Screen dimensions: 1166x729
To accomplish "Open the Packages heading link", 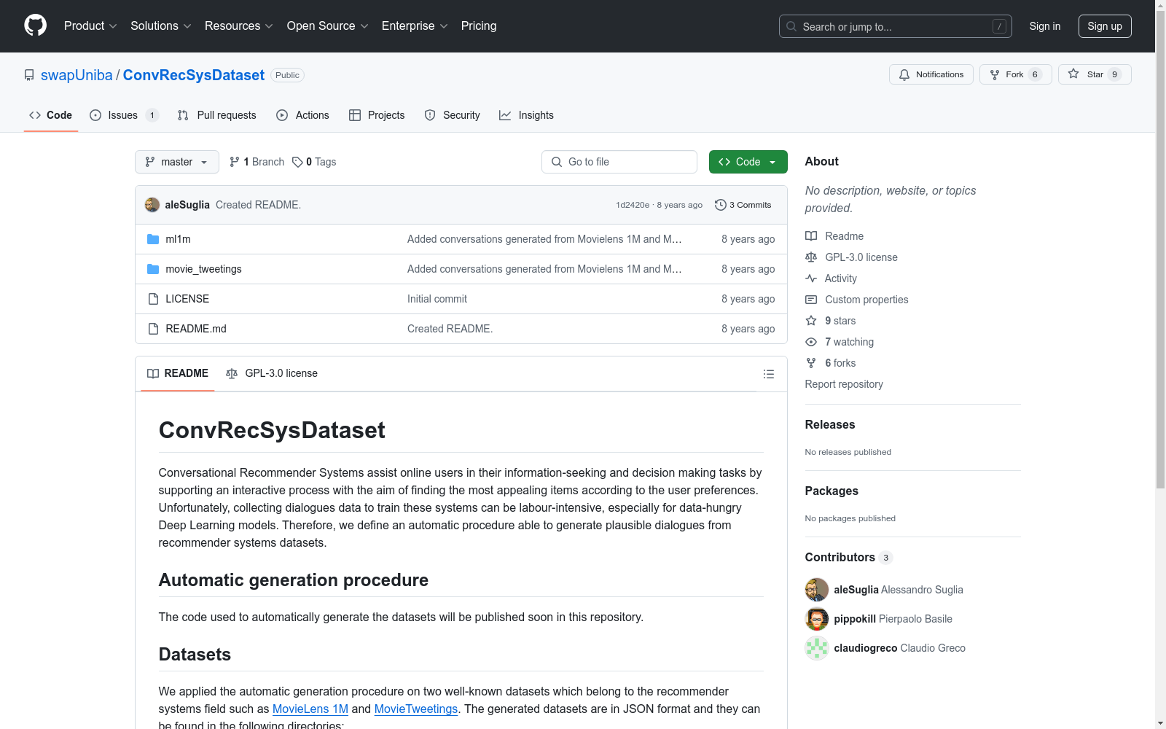I will (x=832, y=491).
